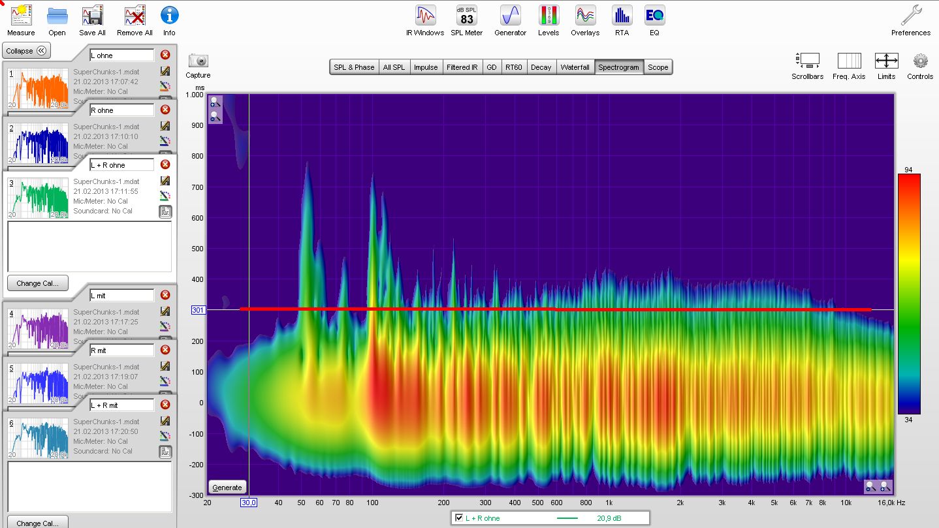
Task: Collapse notes area for L + R mit
Action: click(165, 452)
